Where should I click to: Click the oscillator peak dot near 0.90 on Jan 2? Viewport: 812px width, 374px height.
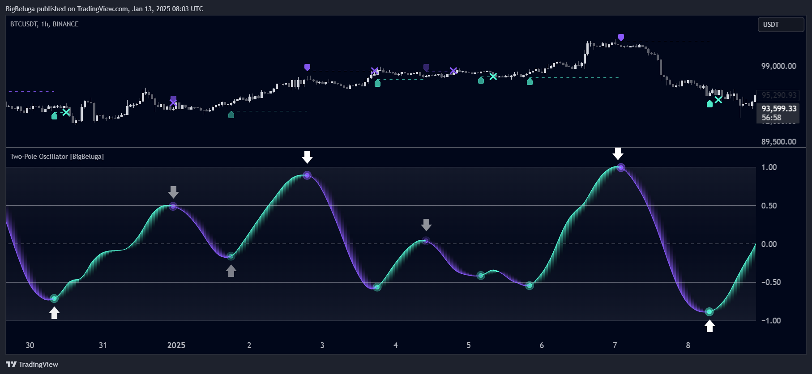point(307,175)
